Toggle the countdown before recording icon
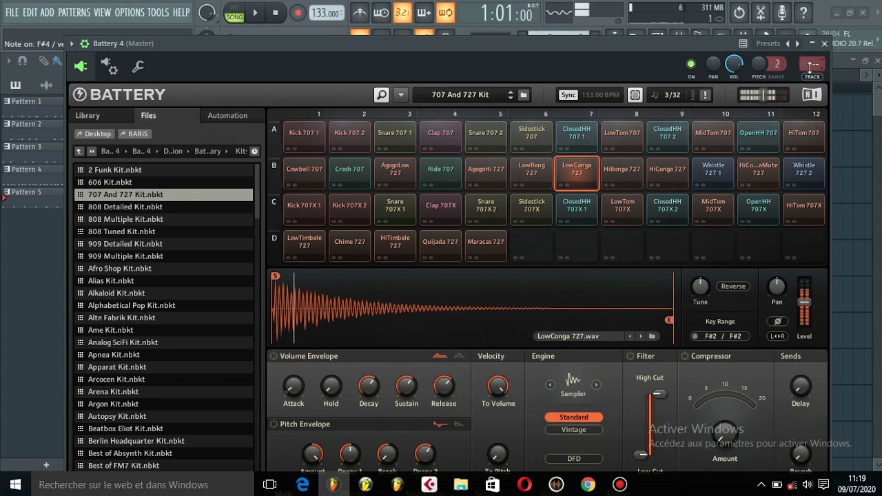Viewport: 882px width, 496px height. point(402,12)
